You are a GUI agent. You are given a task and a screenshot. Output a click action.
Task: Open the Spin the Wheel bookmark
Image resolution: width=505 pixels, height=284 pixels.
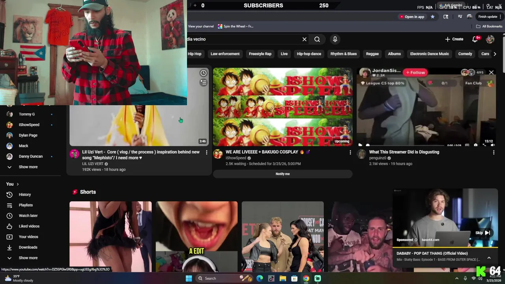pos(236,26)
